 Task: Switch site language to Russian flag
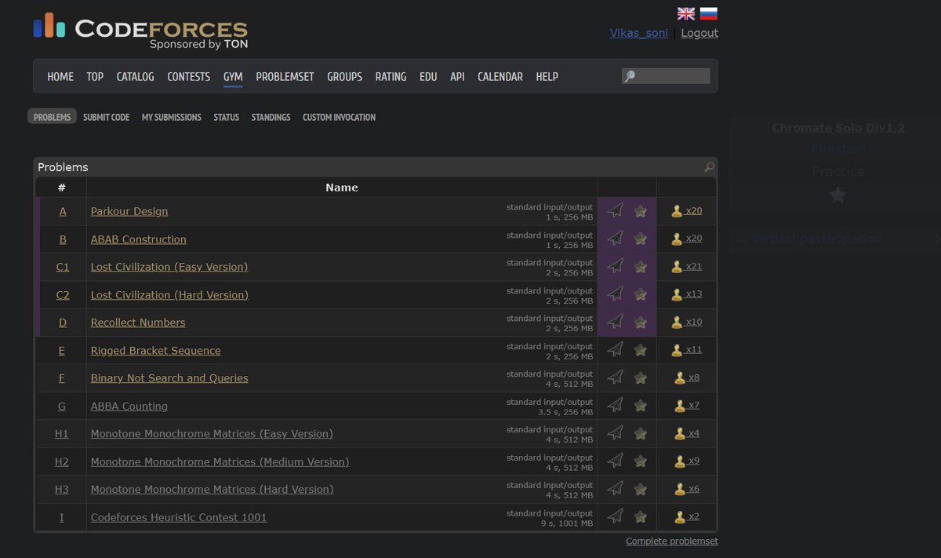click(x=709, y=13)
